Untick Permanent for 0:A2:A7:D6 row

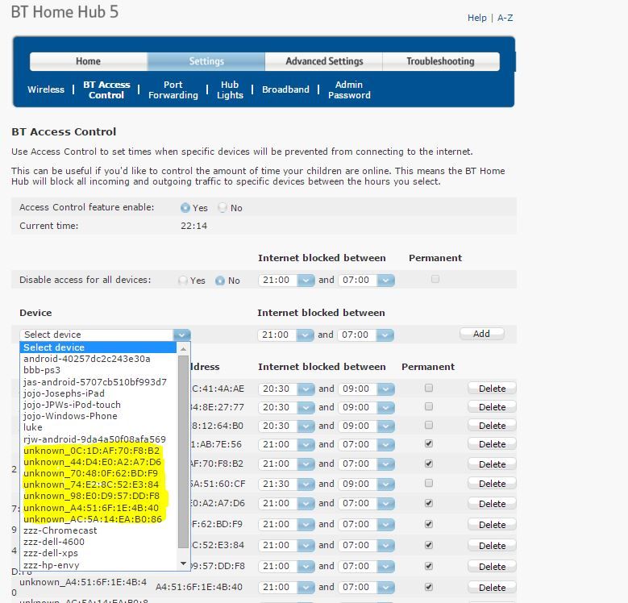pyautogui.click(x=429, y=503)
